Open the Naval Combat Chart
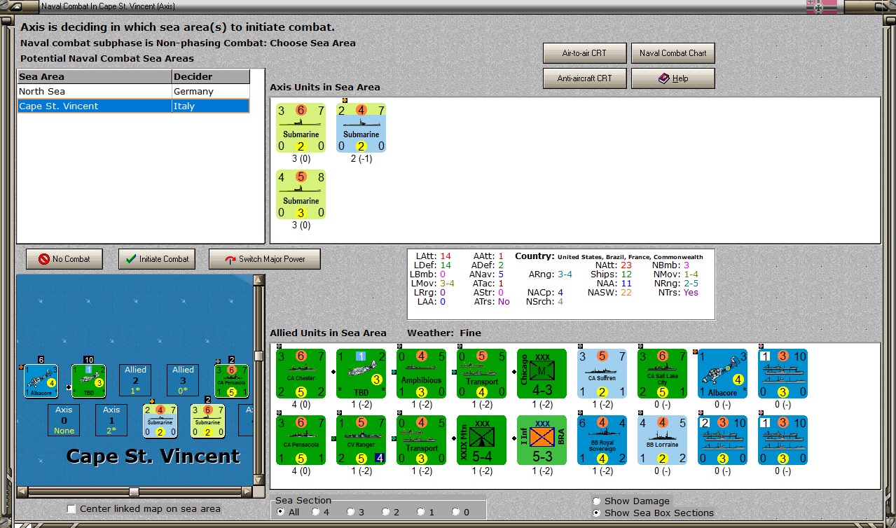Image resolution: width=896 pixels, height=528 pixels. [x=673, y=53]
